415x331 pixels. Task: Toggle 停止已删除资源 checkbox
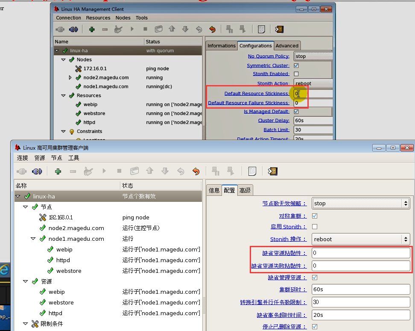tap(315, 327)
